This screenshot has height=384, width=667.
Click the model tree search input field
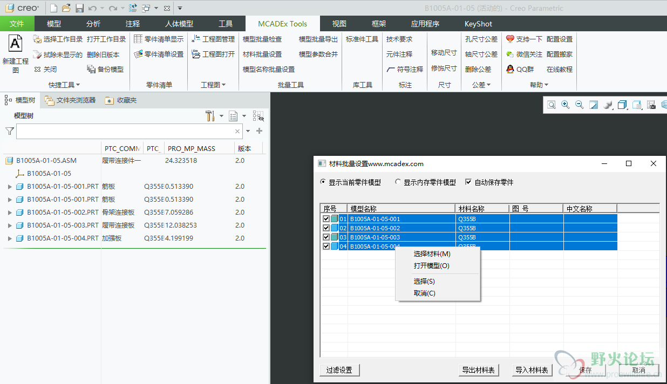pyautogui.click(x=129, y=131)
